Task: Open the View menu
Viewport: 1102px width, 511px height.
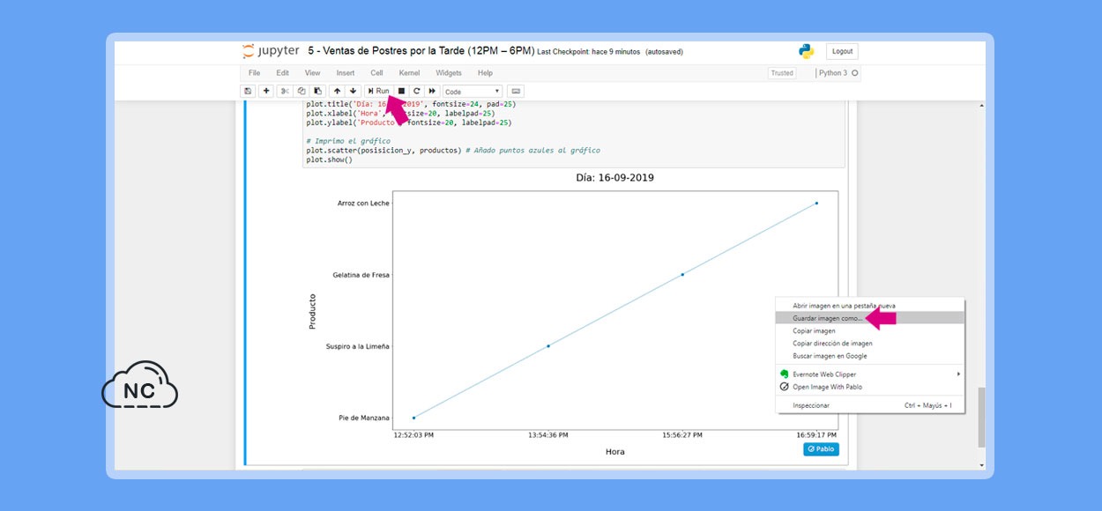Action: [312, 73]
